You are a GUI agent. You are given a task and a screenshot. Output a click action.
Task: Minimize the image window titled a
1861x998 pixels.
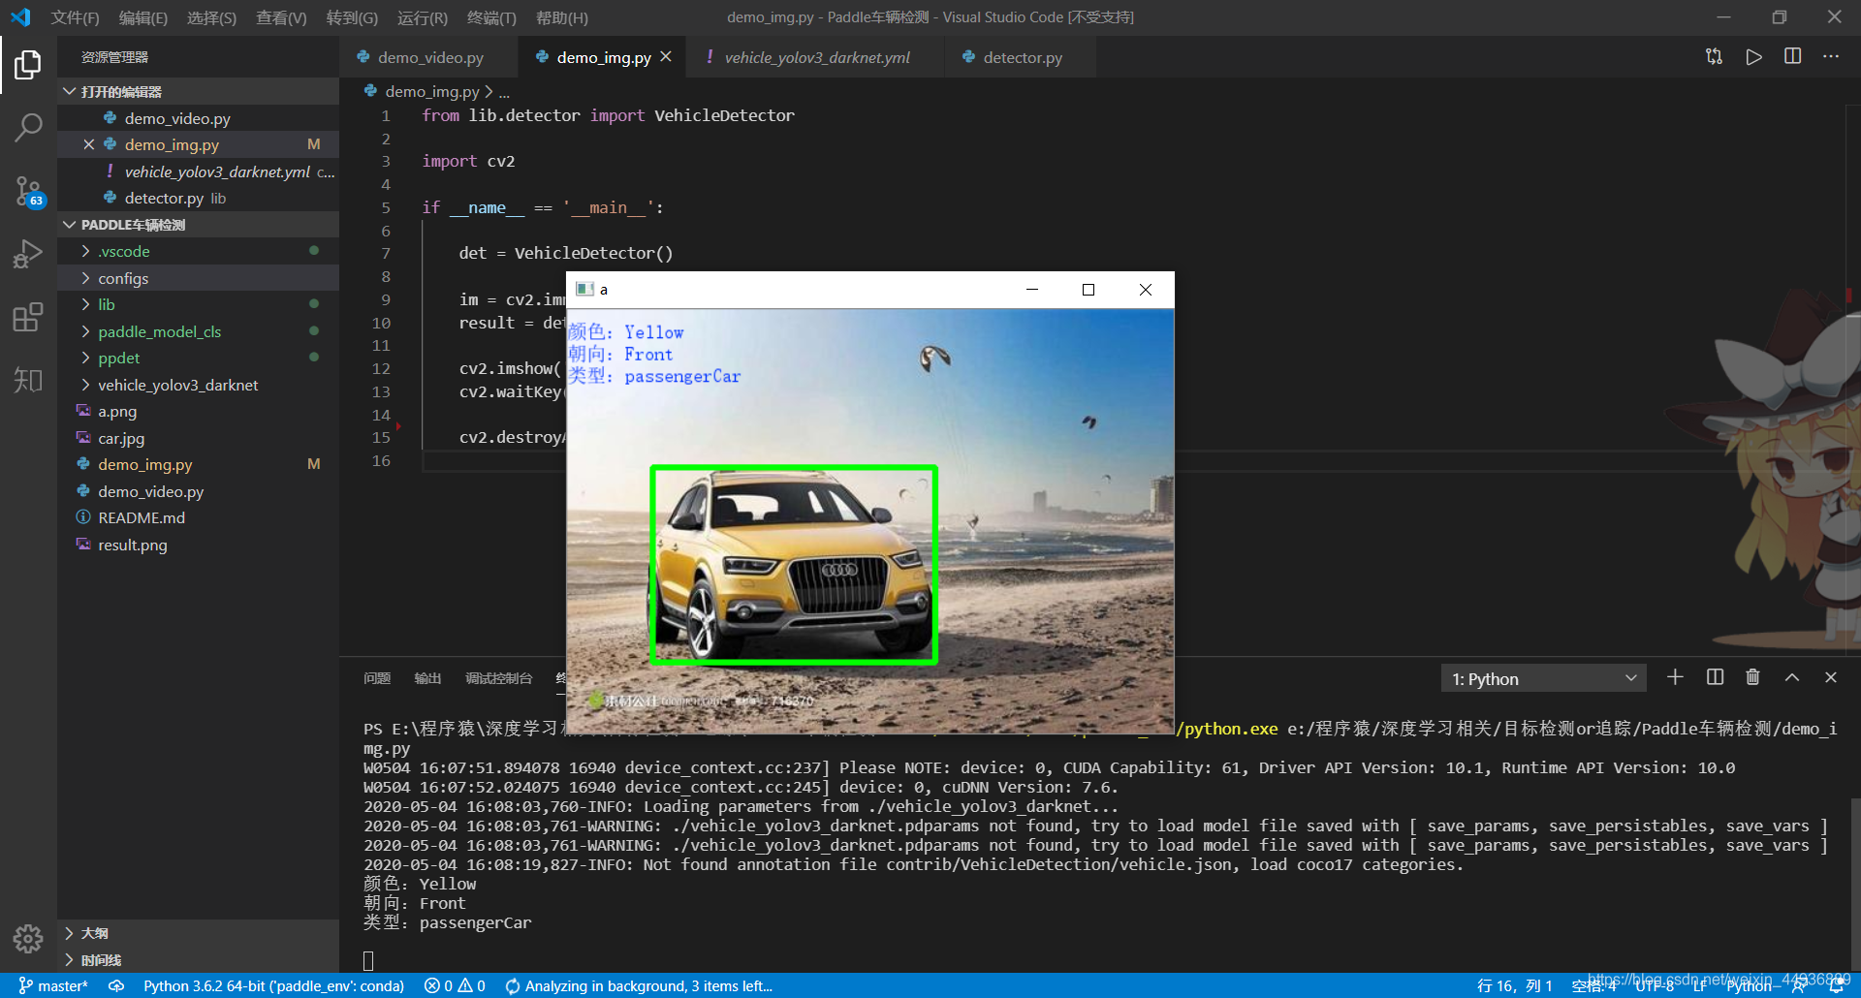1032,290
